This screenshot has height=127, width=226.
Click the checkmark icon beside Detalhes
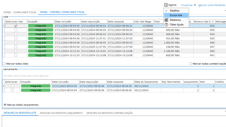(166, 11)
